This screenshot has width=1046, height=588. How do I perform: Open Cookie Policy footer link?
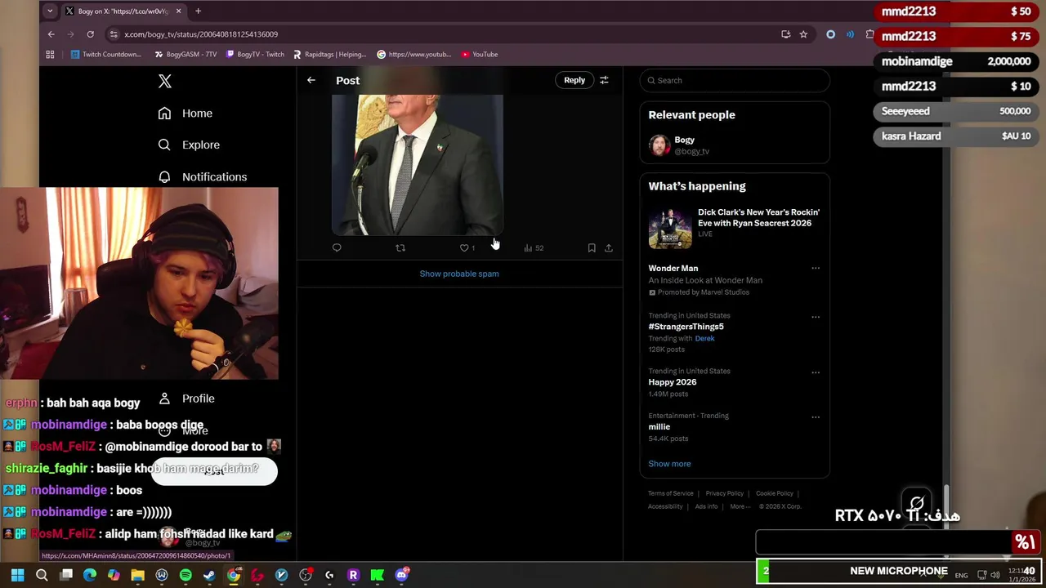pos(774,493)
